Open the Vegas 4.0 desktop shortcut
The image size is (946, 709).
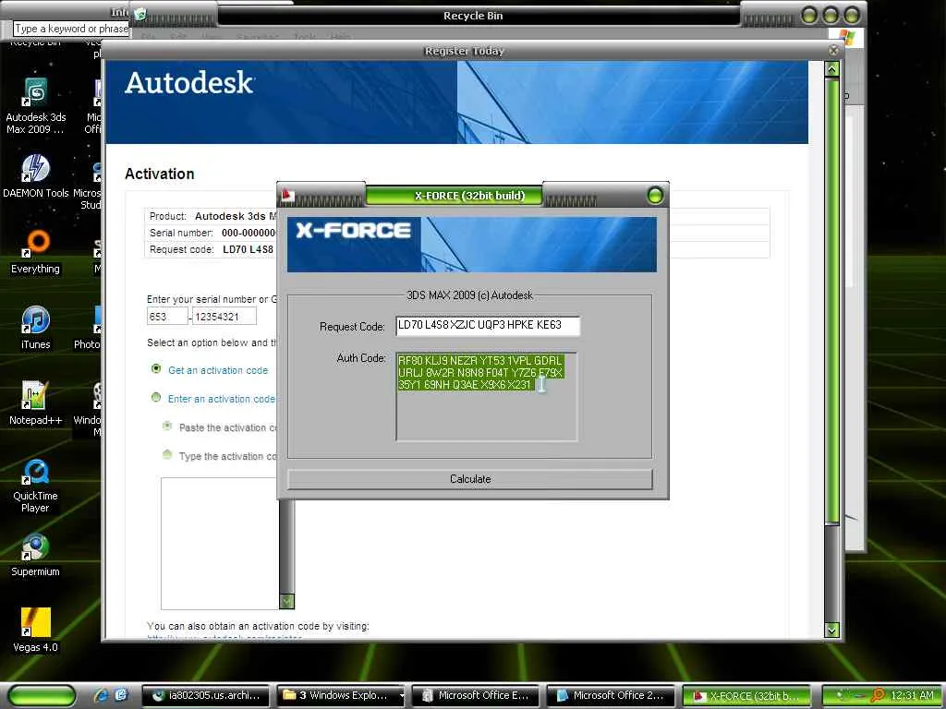[x=36, y=631]
